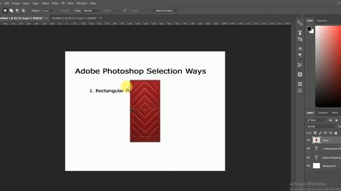Image resolution: width=341 pixels, height=191 pixels.
Task: Switch to the Swatches panel tab
Action: [x=322, y=21]
